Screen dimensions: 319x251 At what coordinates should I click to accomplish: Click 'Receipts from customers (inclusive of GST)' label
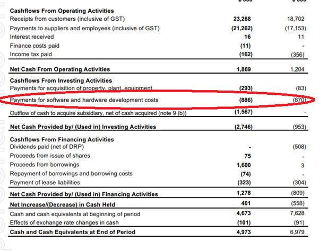coord(67,19)
